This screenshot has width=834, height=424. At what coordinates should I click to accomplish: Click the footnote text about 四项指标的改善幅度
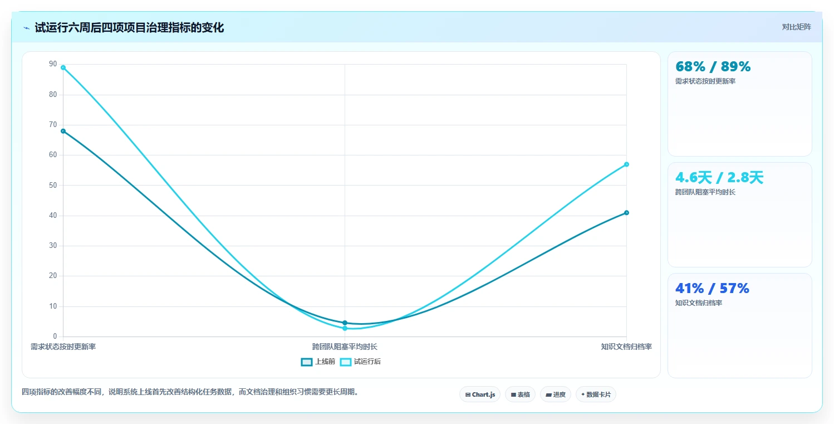coord(192,392)
